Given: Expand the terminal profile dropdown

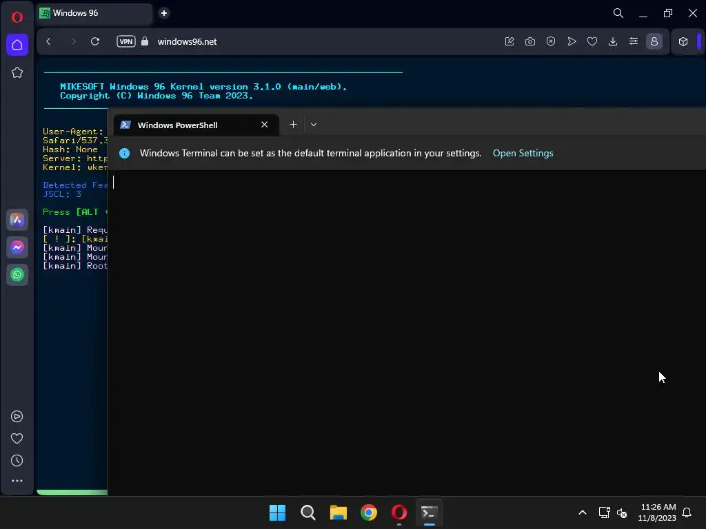Looking at the screenshot, I should (x=314, y=125).
